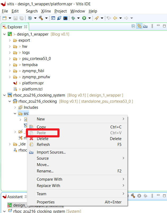Collapse the design_1_wrapper tree node
The width and height of the screenshot is (167, 213).
click(x=4, y=34)
